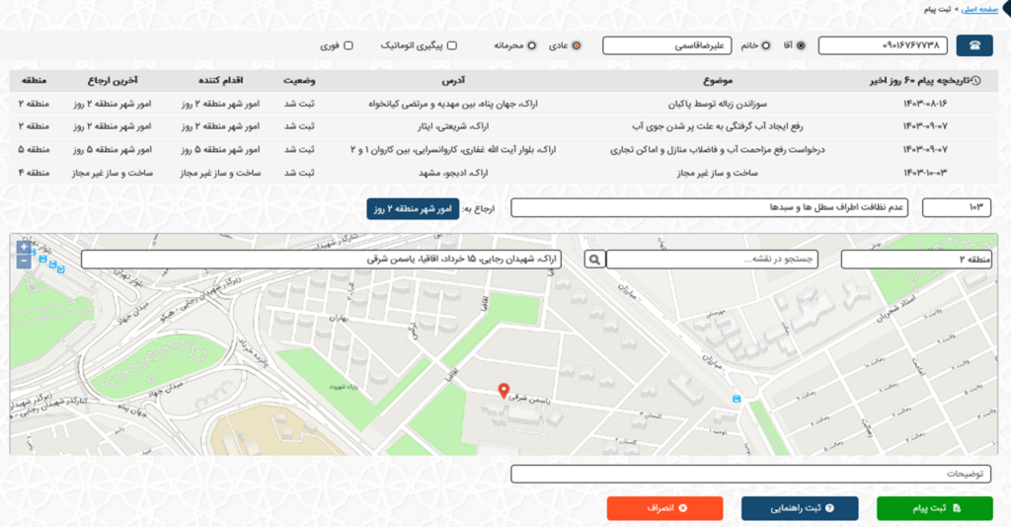Viewport: 1011px width, 527px height.
Task: Click the telephone icon button
Action: [x=974, y=45]
